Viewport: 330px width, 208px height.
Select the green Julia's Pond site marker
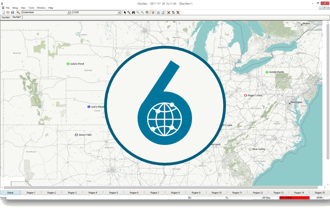[x=68, y=64]
